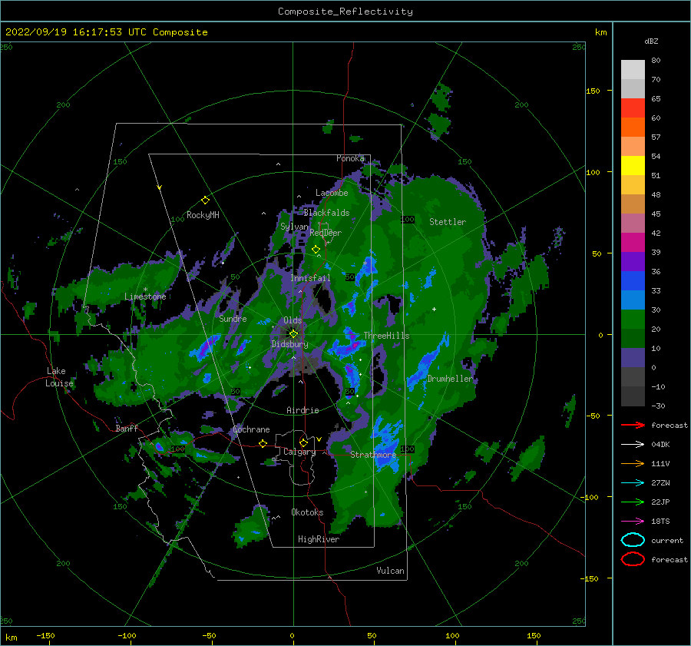This screenshot has height=646, width=691.
Task: Select the light orange swatch between 57 and 54 dBZ
Action: [x=633, y=147]
